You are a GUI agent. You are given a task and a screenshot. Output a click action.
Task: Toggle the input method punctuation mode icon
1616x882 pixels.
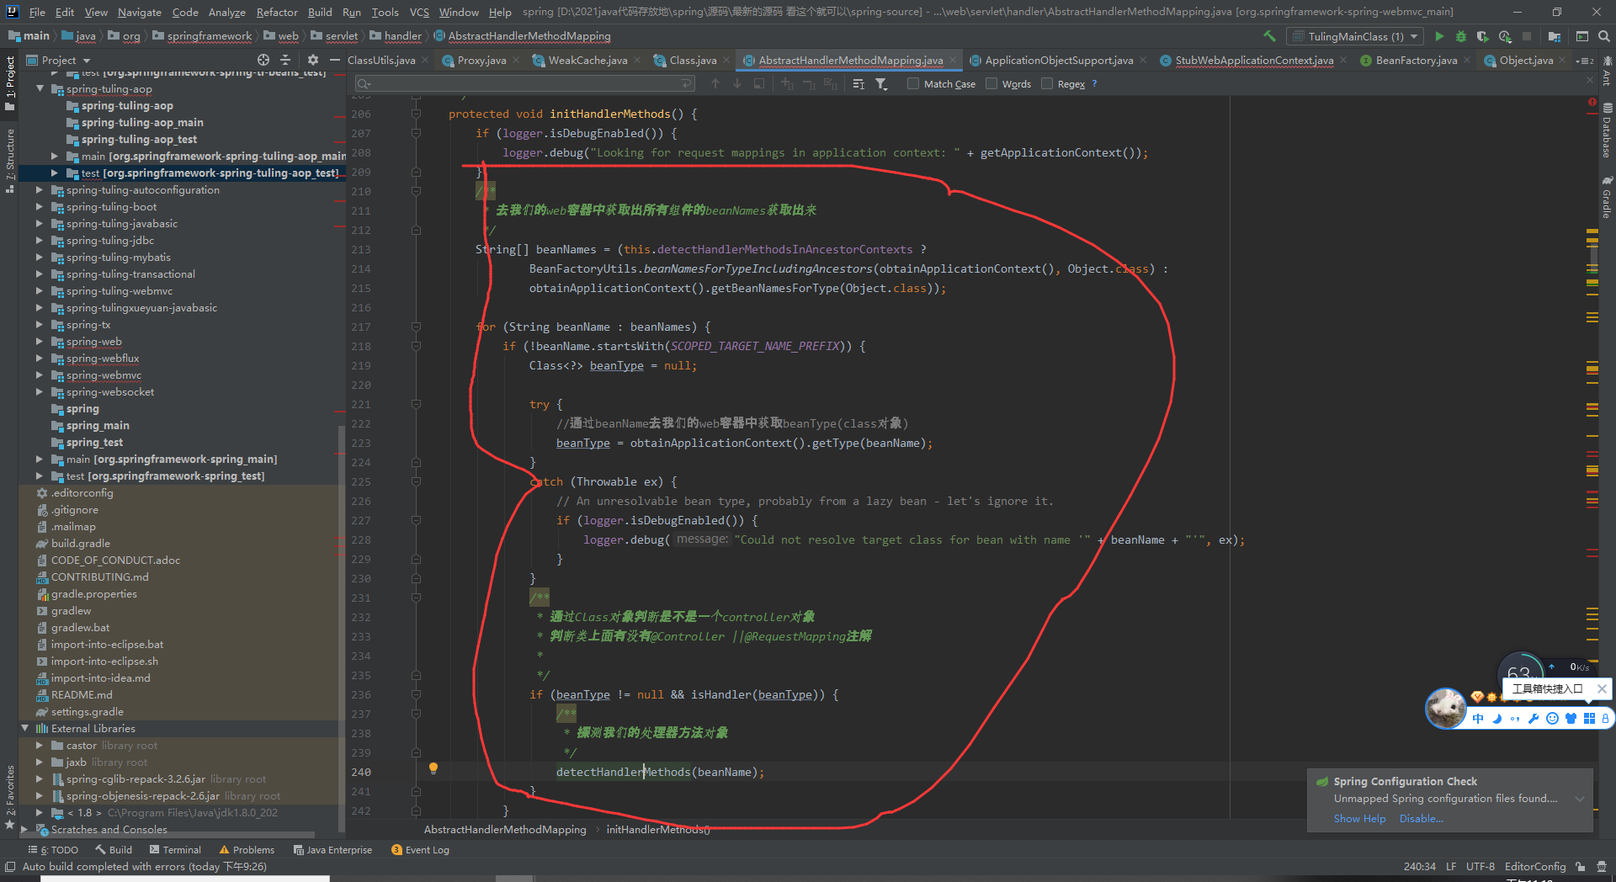coord(1515,719)
